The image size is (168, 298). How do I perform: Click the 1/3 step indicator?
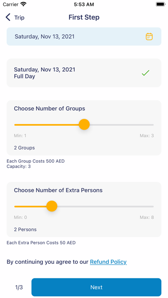click(19, 287)
